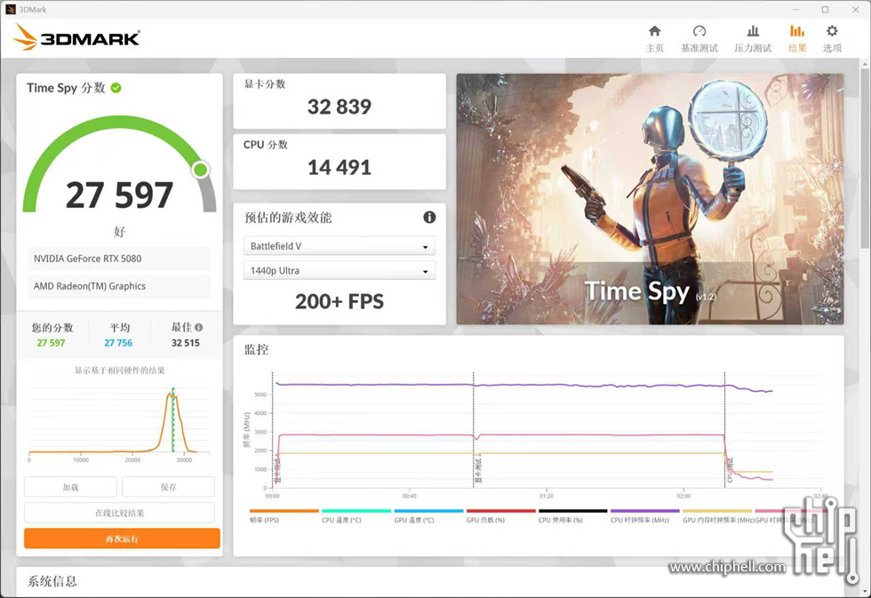Viewport: 871px width, 598px height.
Task: Click the 显卡分数 value 32 839
Action: click(x=340, y=107)
